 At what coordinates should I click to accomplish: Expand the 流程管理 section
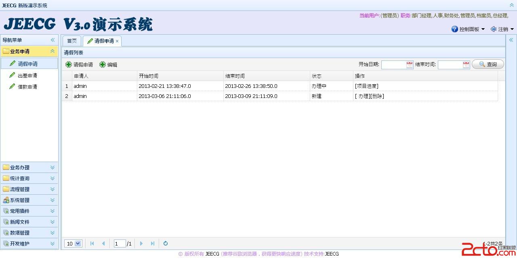point(53,189)
